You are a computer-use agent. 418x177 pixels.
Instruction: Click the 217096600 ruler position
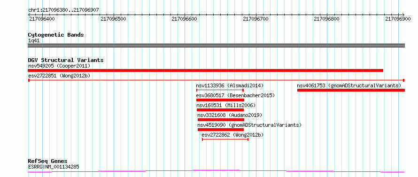(x=185, y=19)
